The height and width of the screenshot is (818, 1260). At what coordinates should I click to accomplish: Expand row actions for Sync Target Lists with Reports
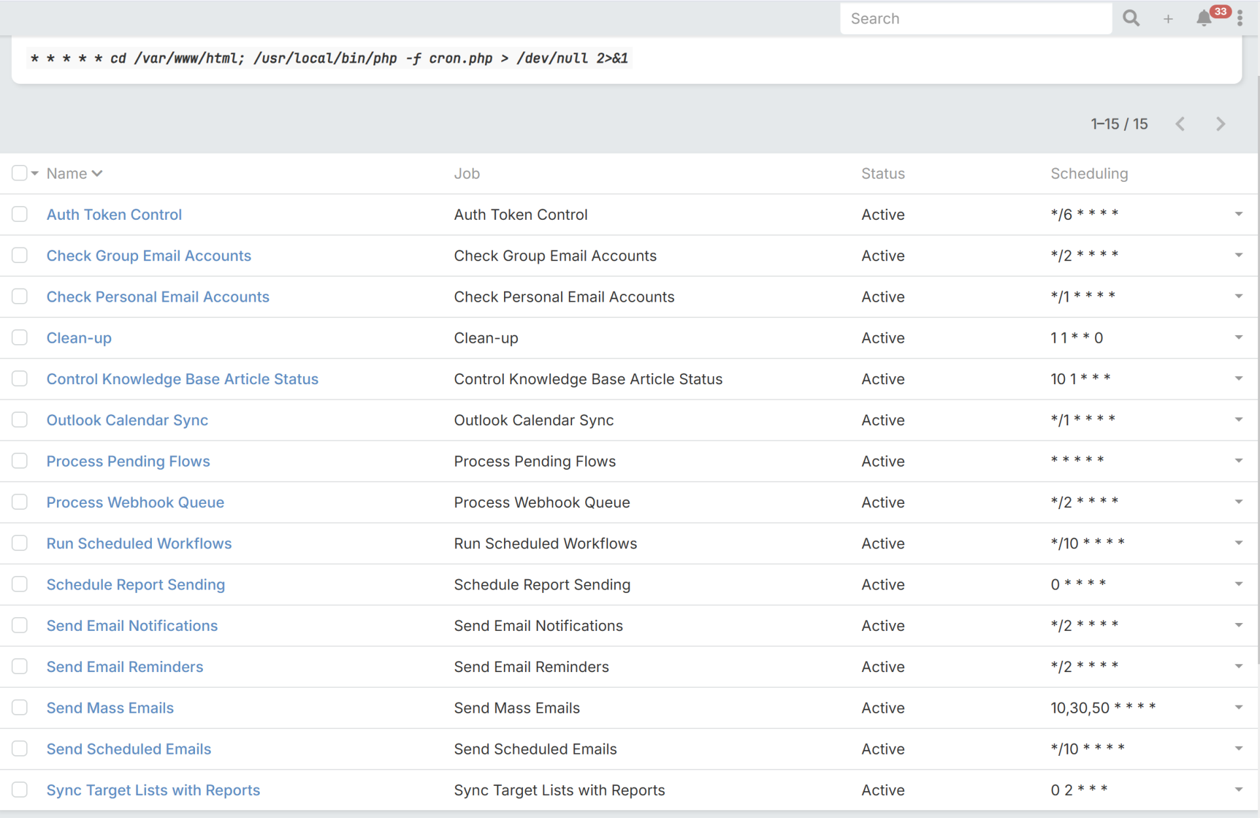[x=1238, y=790]
